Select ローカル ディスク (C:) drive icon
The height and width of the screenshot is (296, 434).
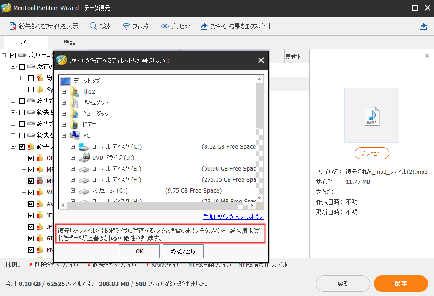pyautogui.click(x=84, y=146)
